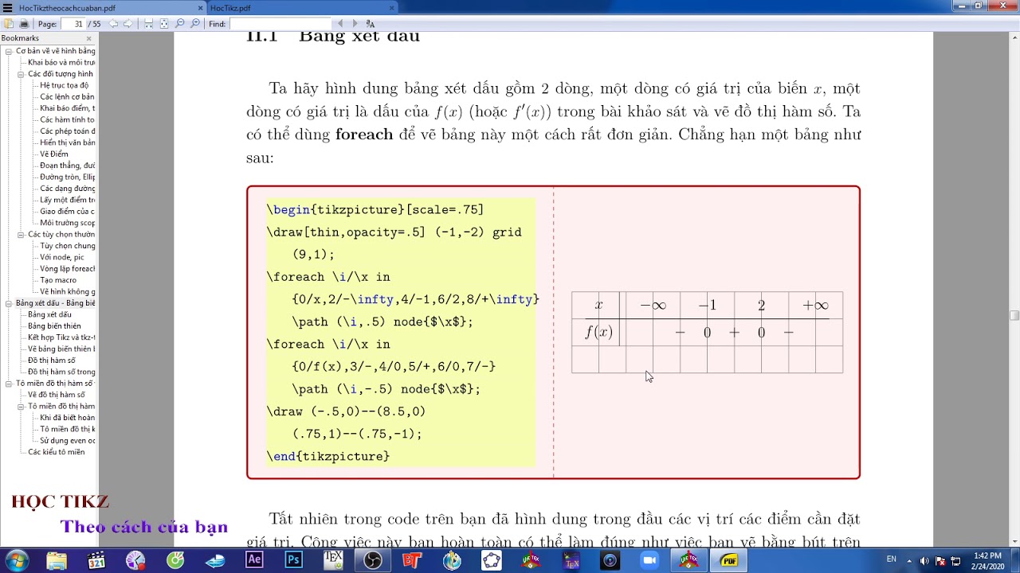
Task: Open 'Môi trường scop' bookmark
Action: tap(67, 223)
